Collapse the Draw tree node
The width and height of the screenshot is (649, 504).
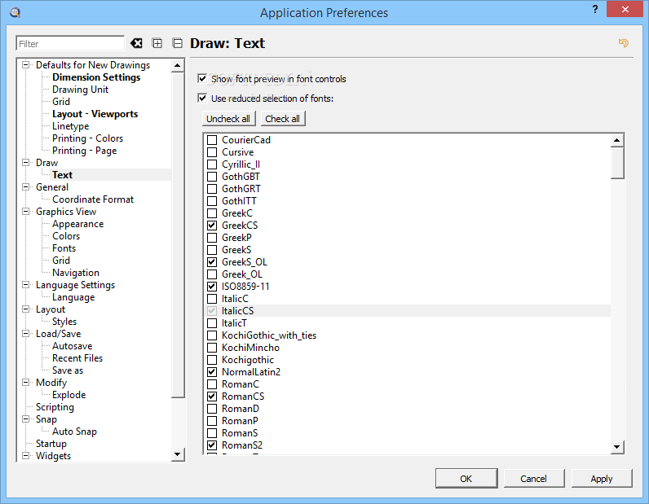tap(25, 163)
